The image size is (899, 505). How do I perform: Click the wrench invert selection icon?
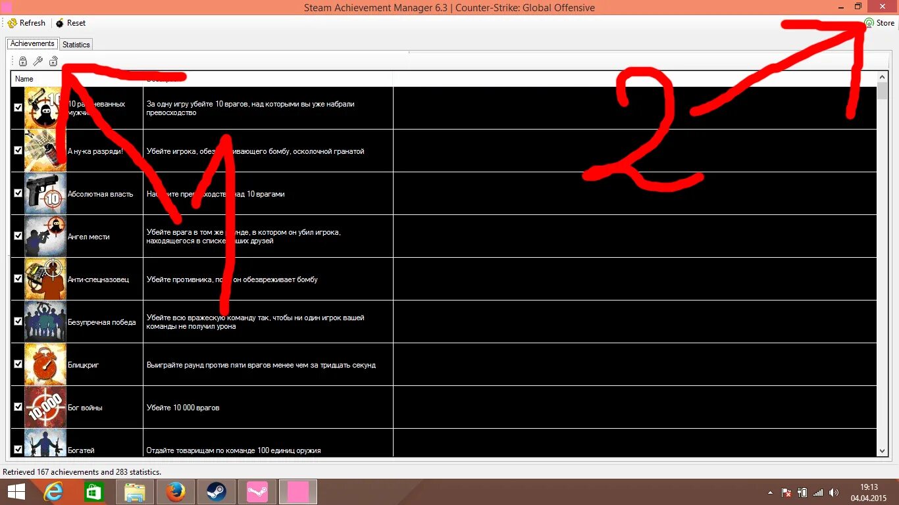(38, 62)
